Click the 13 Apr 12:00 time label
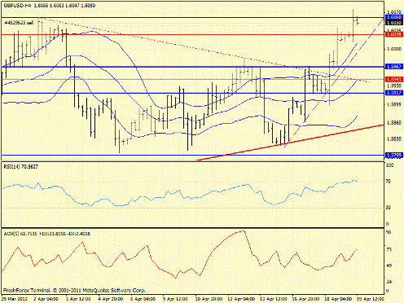This screenshot has height=303, width=404. (x=273, y=299)
